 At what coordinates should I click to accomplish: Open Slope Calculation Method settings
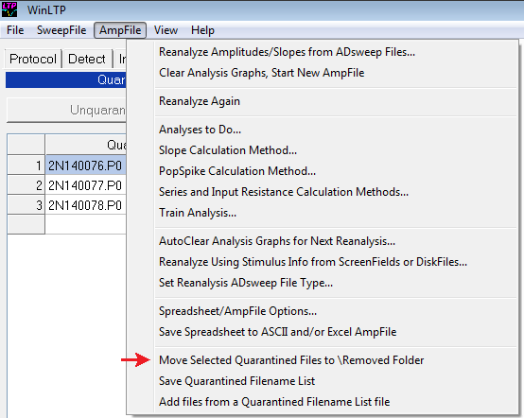pos(228,150)
